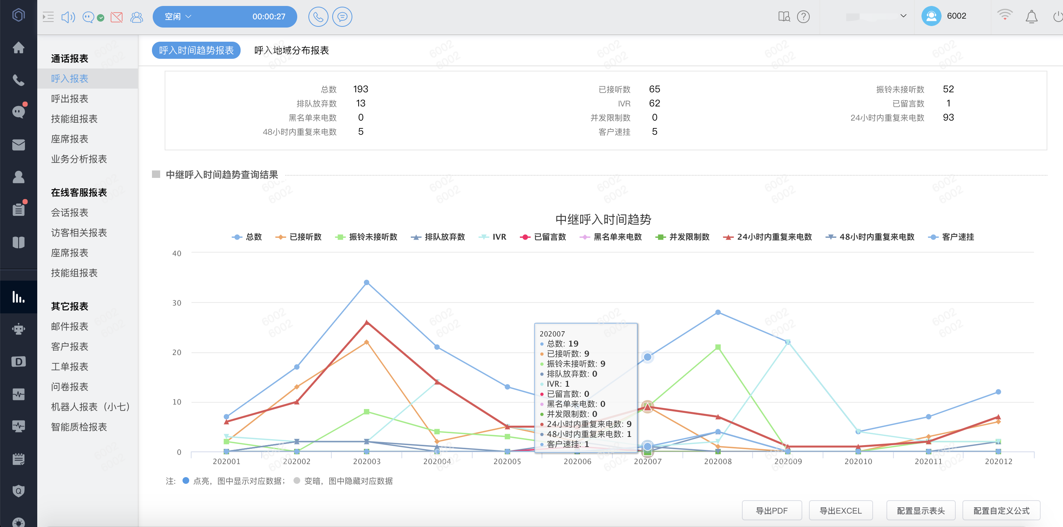The width and height of the screenshot is (1063, 527).
Task: Select the reports bar-chart sidebar icon
Action: [18, 297]
